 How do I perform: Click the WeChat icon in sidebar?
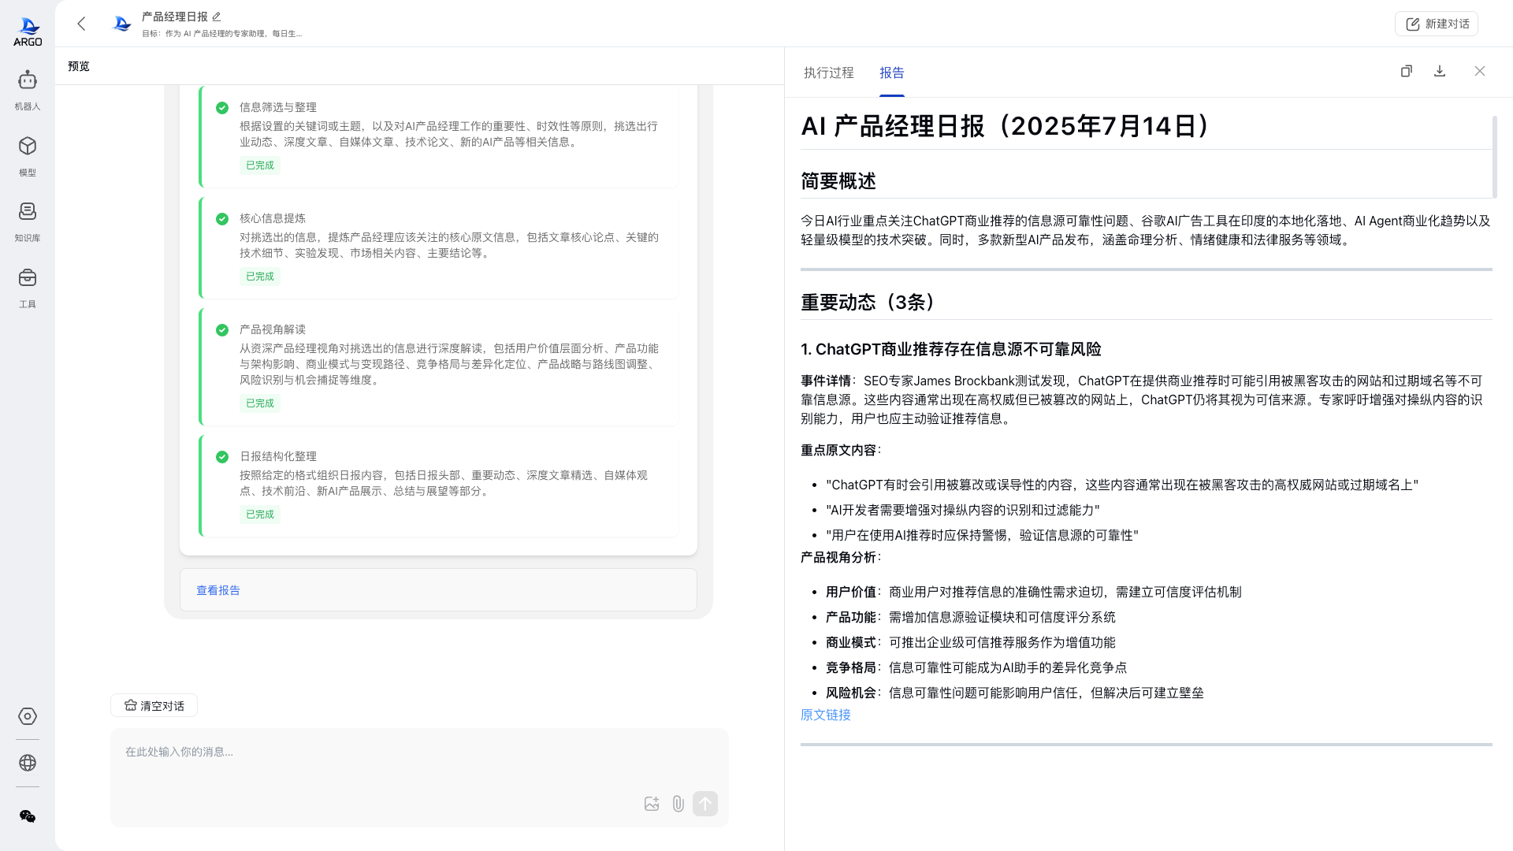(28, 816)
